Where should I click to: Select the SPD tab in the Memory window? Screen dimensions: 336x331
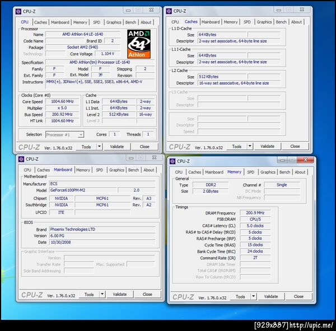(251, 172)
